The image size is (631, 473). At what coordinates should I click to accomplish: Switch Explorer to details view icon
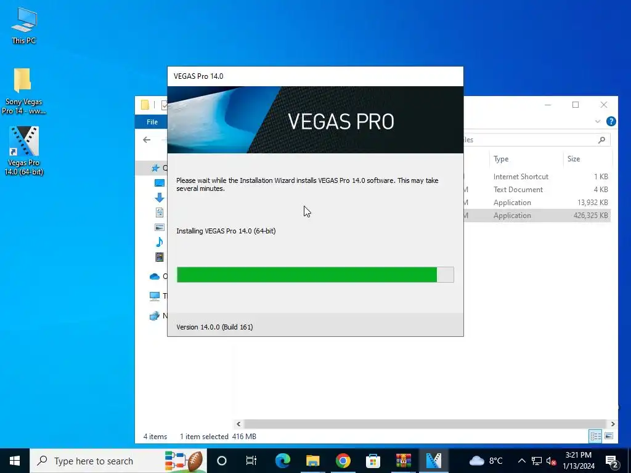click(596, 436)
